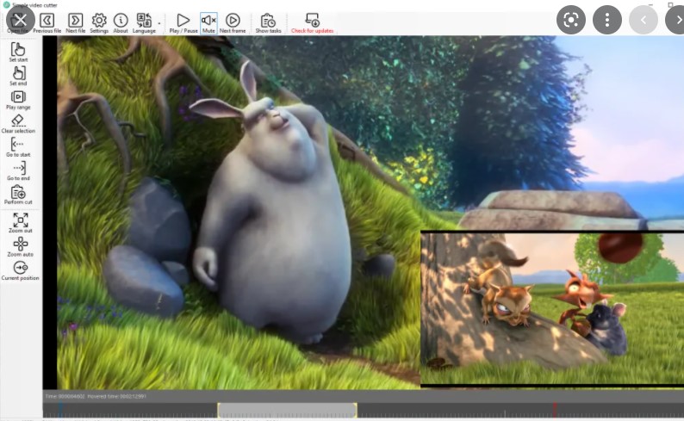
Task: Go to next image with right chevron
Action: pyautogui.click(x=677, y=20)
